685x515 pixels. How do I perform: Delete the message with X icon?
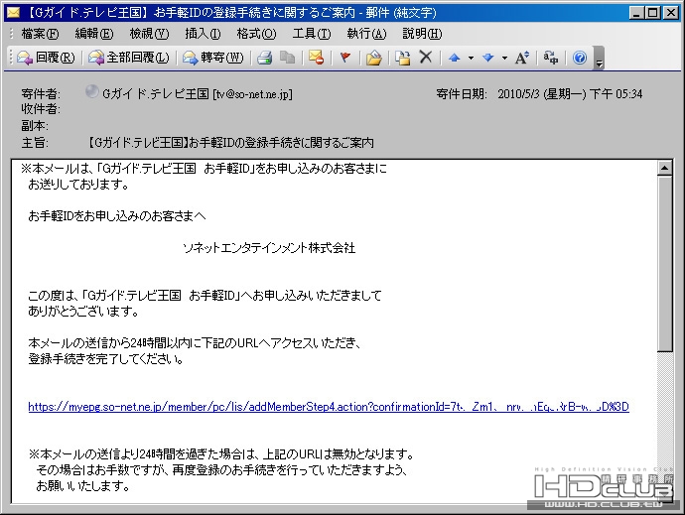(426, 58)
